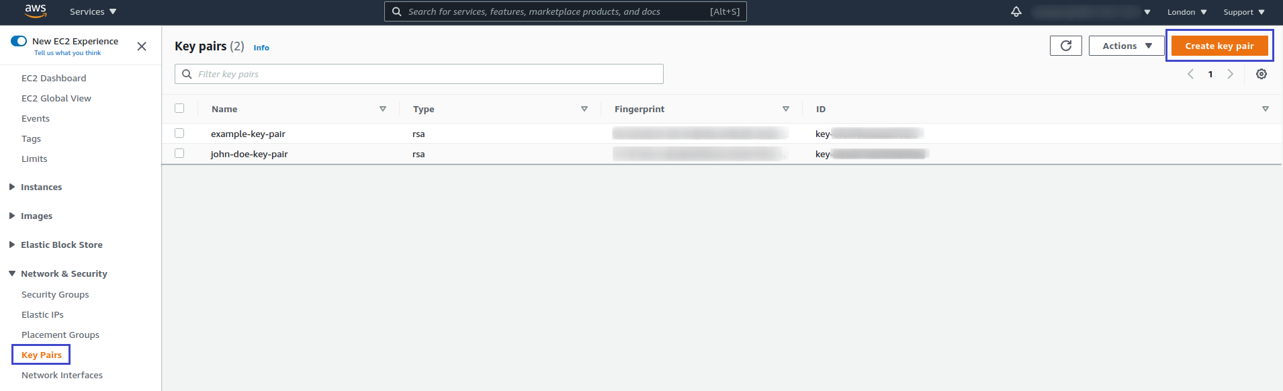Check the select-all key pairs checkbox
Screen dimensions: 1283x391
coord(179,108)
